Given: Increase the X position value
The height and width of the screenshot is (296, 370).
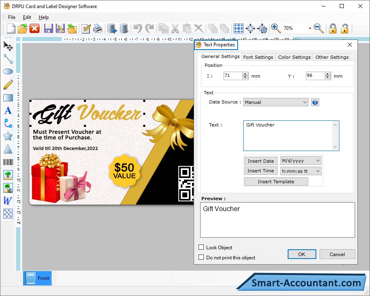Looking at the screenshot, I should tap(245, 74).
